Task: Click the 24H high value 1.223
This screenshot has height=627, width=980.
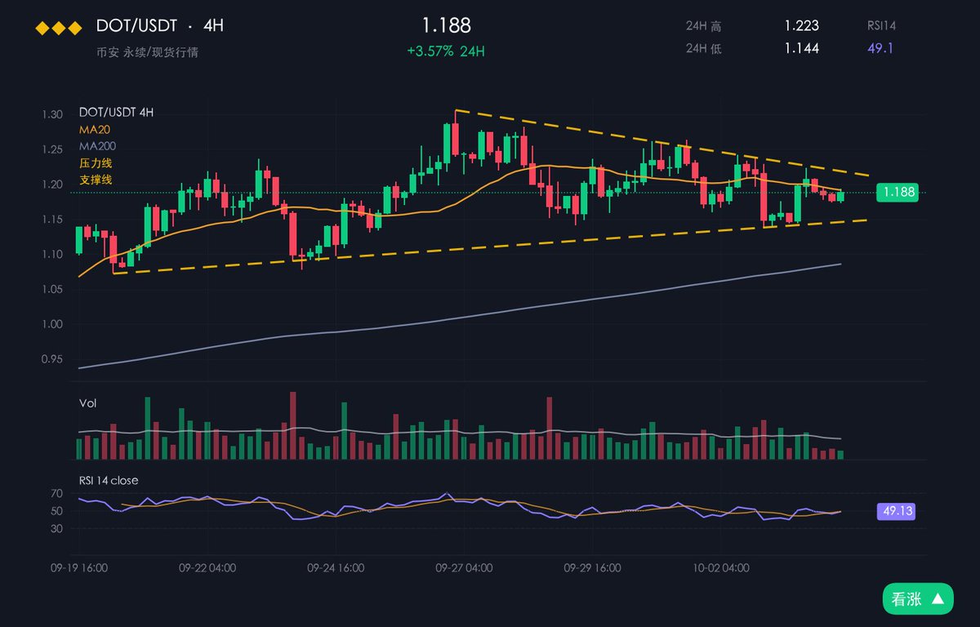Action: click(801, 25)
